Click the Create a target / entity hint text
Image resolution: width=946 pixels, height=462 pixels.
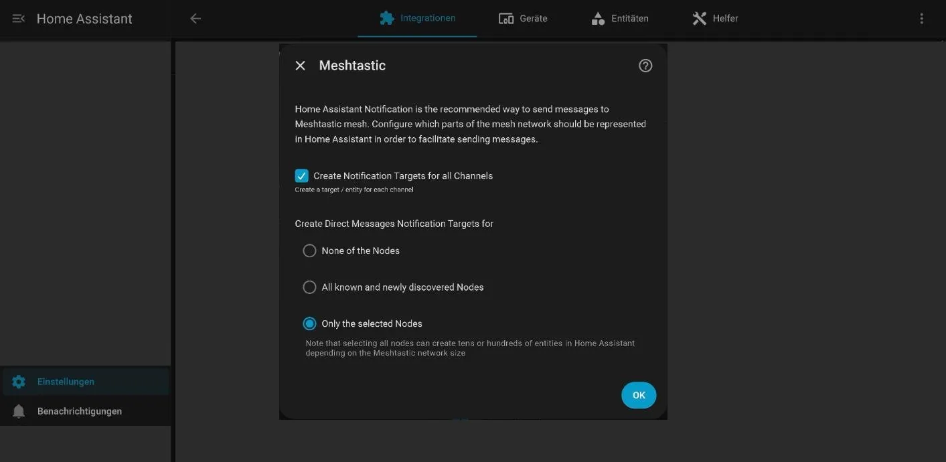[x=354, y=189]
